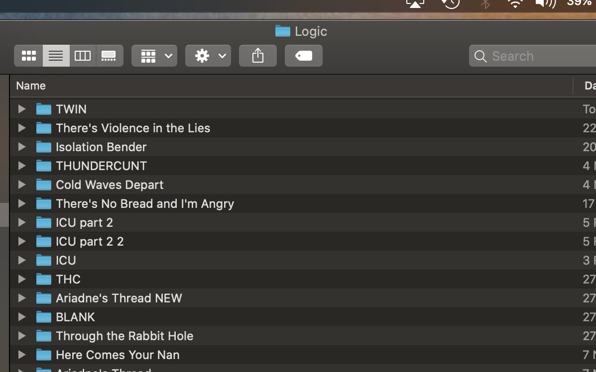Switch to gallery view

110,56
